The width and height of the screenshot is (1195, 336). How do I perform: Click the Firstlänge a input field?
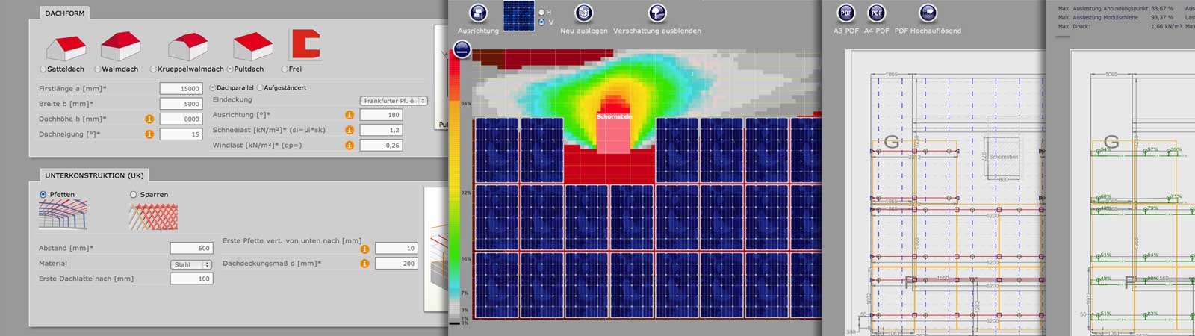click(181, 88)
